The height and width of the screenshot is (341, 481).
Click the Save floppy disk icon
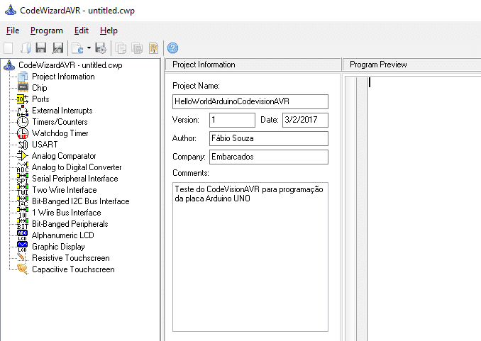tap(41, 48)
